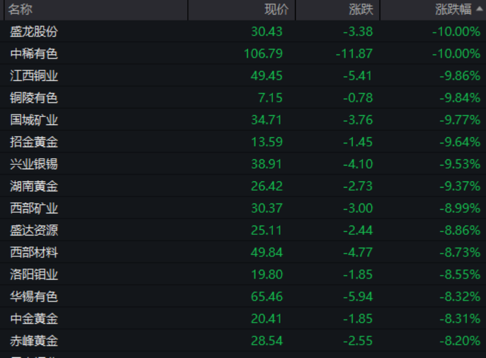Image resolution: width=486 pixels, height=358 pixels.
Task: Click the price 19.80 for 洛阳钼业
Action: [x=266, y=275]
